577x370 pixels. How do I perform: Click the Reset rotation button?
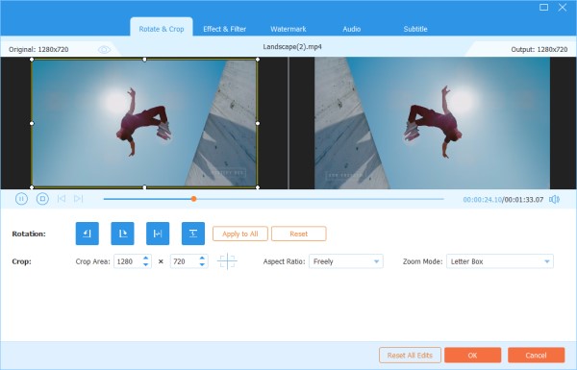[x=299, y=234]
